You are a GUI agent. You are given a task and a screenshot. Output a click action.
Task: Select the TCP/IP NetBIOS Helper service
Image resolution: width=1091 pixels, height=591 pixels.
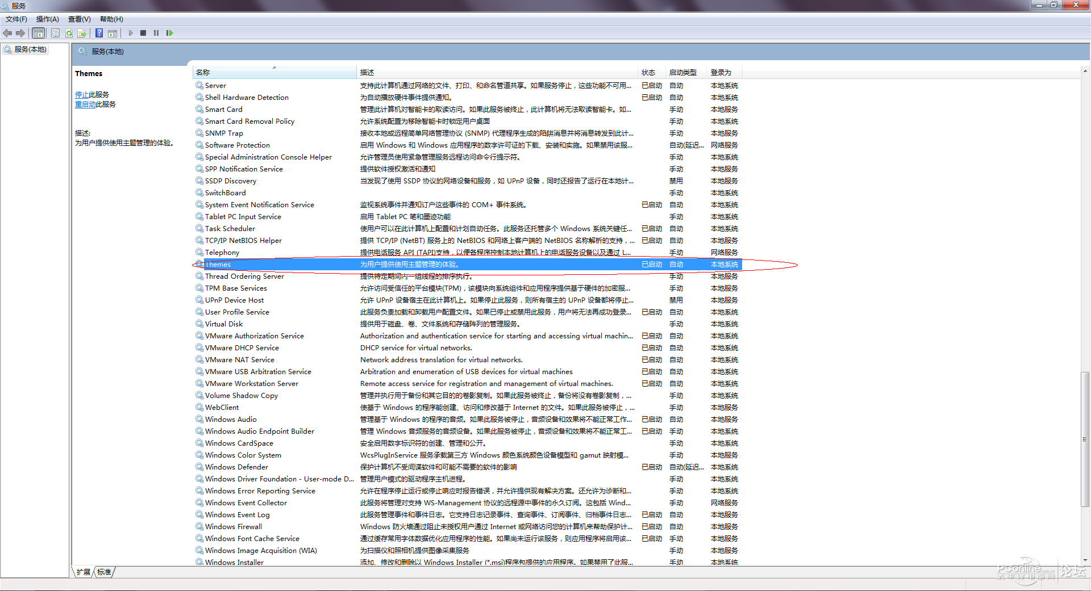(x=468, y=240)
